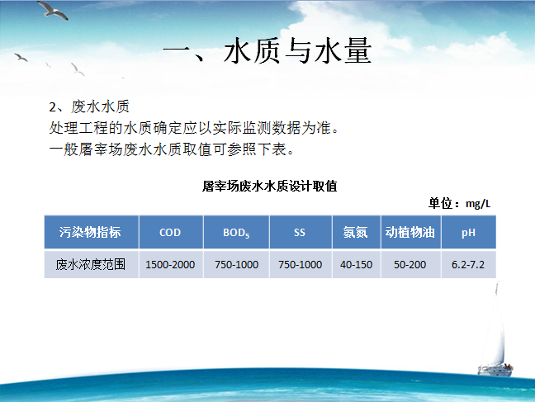Click the 动植物油 header cell
Image resolution: width=535 pixels, height=402 pixels.
(x=411, y=232)
